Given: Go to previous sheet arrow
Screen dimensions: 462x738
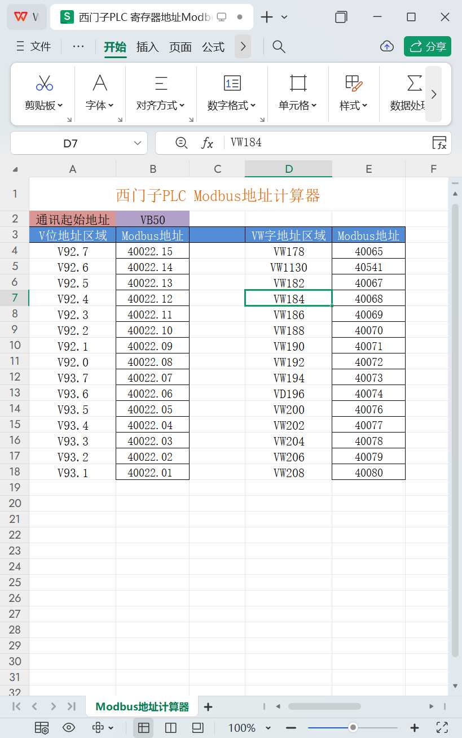Looking at the screenshot, I should click(x=34, y=706).
